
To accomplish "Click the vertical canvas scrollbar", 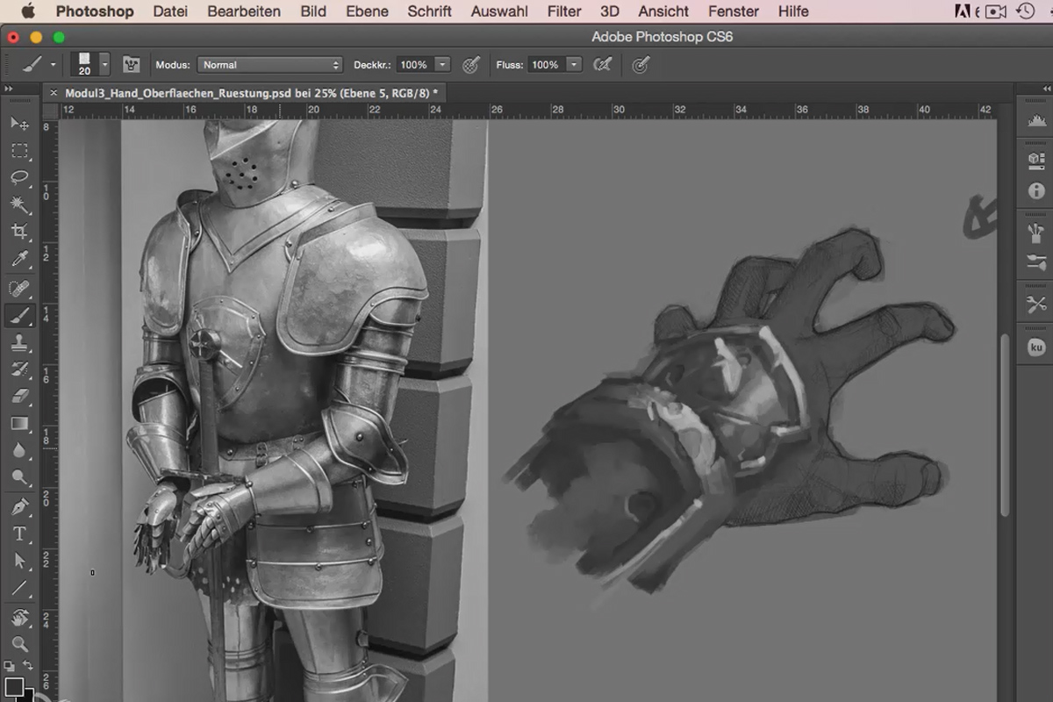I will (1006, 425).
